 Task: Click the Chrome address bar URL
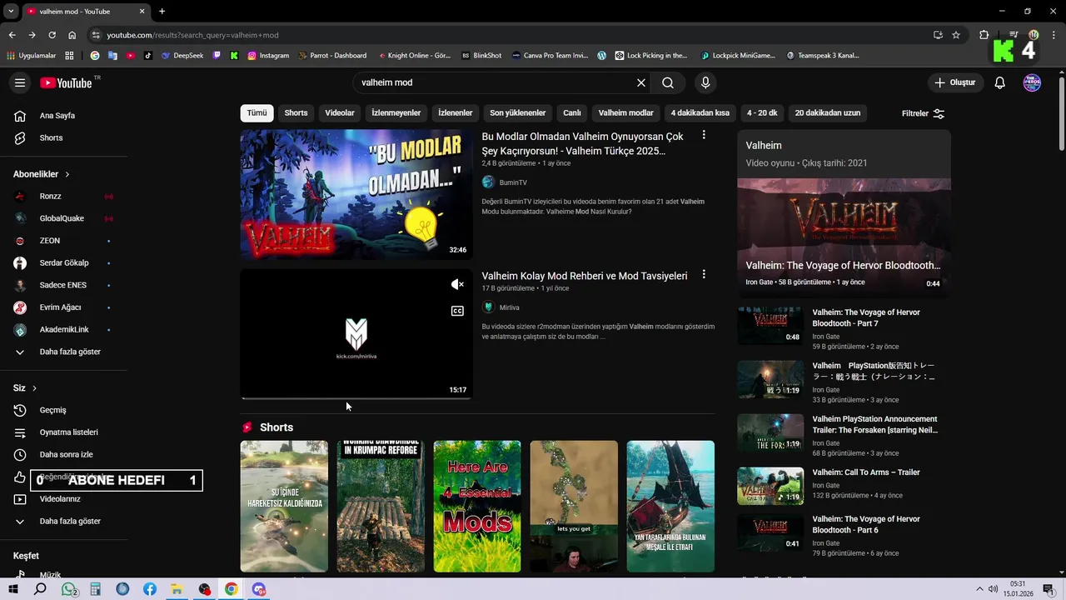click(192, 35)
